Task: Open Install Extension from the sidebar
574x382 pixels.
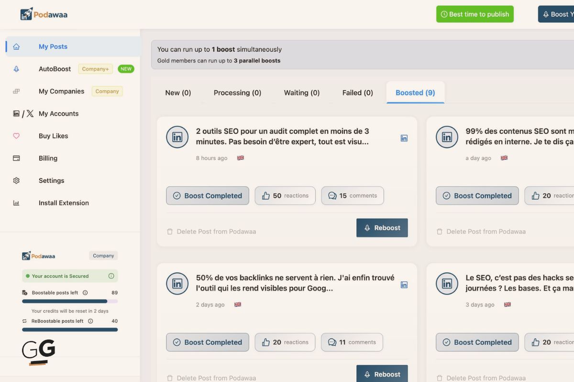Action: [64, 203]
